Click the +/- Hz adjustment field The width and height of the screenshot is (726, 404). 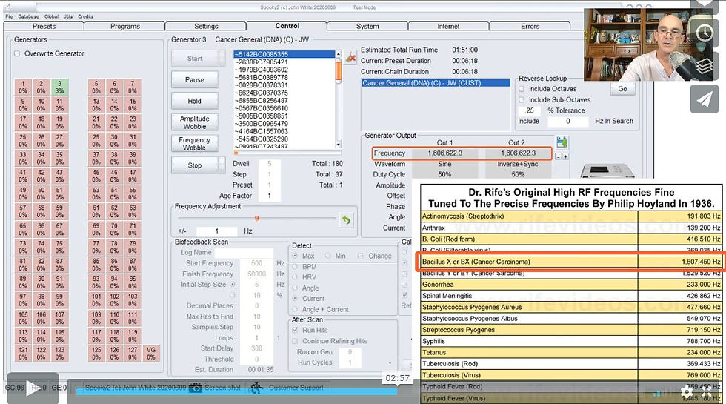[216, 231]
